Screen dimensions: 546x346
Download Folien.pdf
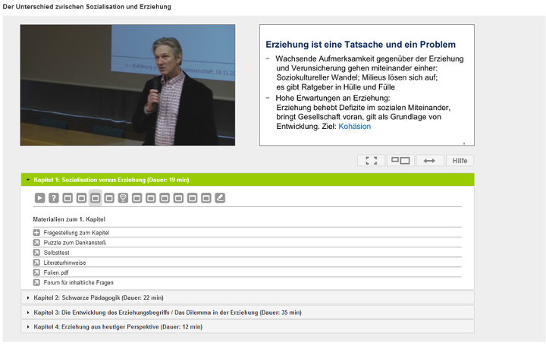(58, 272)
